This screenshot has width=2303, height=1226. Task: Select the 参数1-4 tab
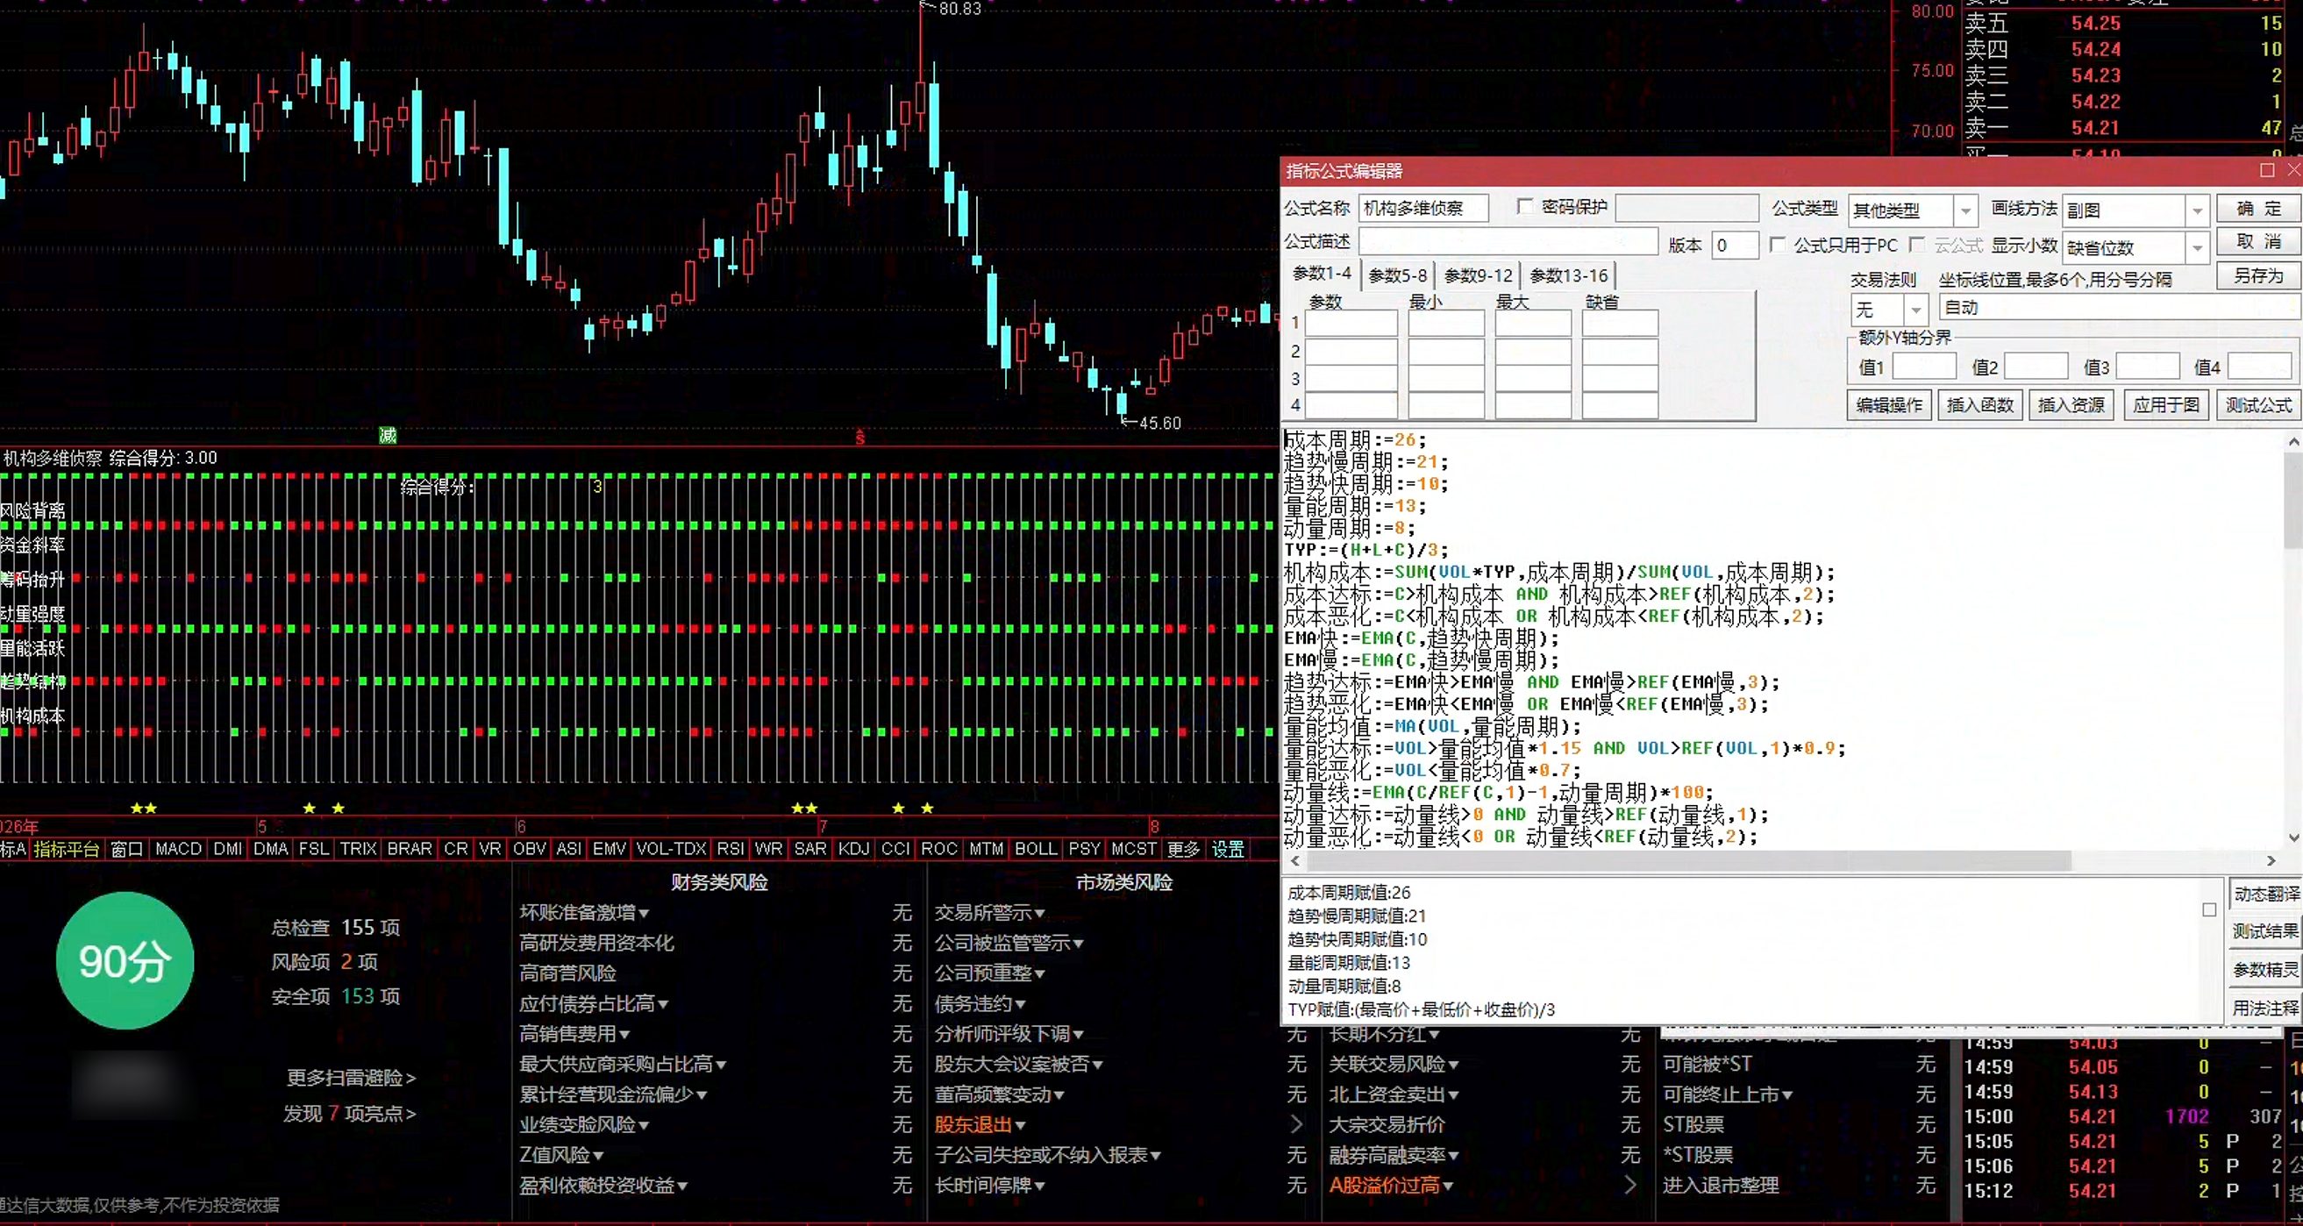pos(1322,274)
